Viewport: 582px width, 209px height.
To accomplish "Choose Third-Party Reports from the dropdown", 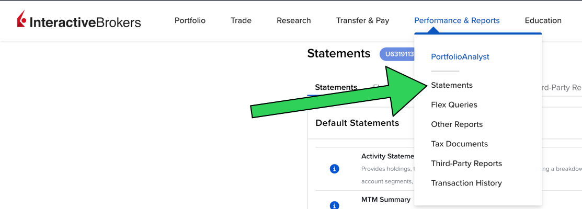I will 466,164.
